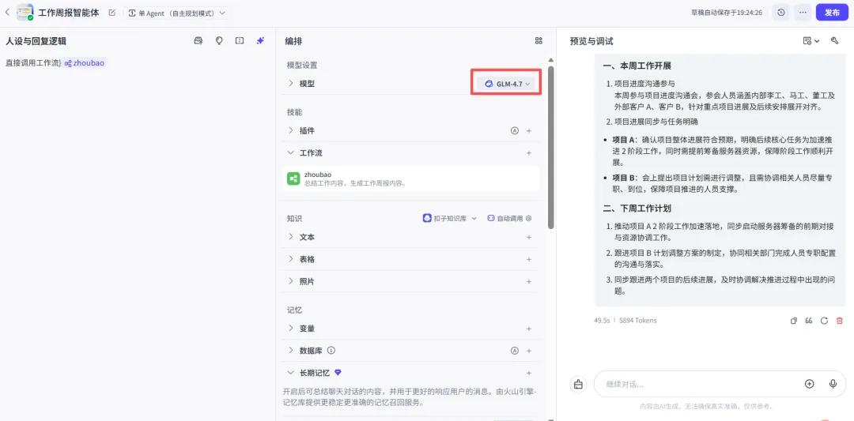854x421 pixels.
Task: Go back using the top-left arrow
Action: [x=8, y=12]
